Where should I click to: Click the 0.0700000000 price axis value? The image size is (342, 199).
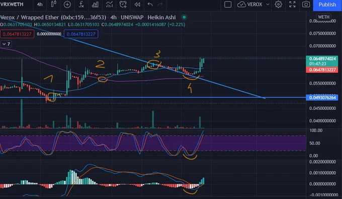tap(322, 46)
